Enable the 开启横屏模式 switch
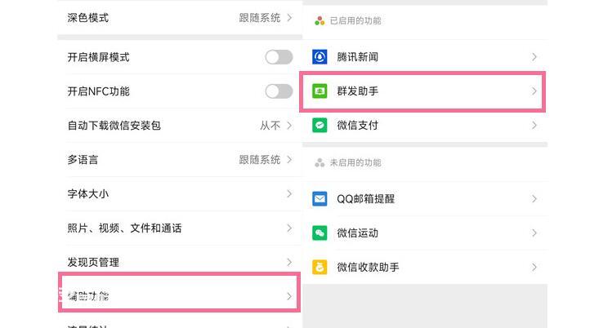590x328 pixels. coord(279,57)
